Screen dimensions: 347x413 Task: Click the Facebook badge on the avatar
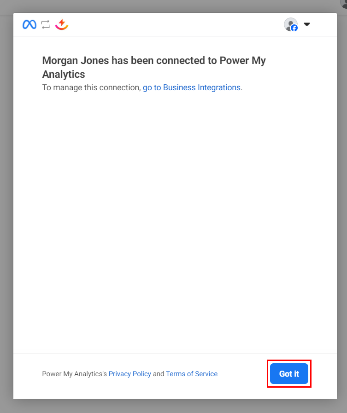(294, 28)
